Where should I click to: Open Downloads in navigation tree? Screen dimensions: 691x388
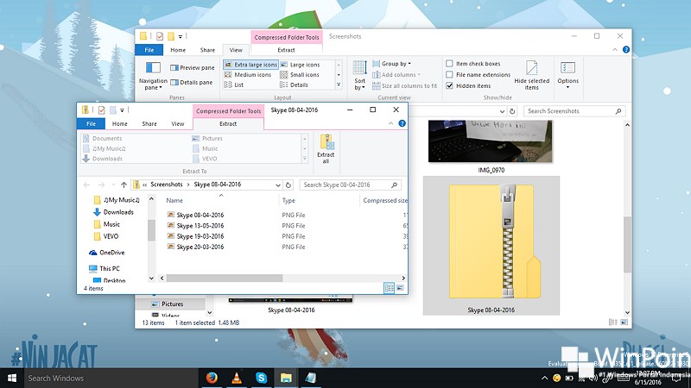tap(114, 212)
